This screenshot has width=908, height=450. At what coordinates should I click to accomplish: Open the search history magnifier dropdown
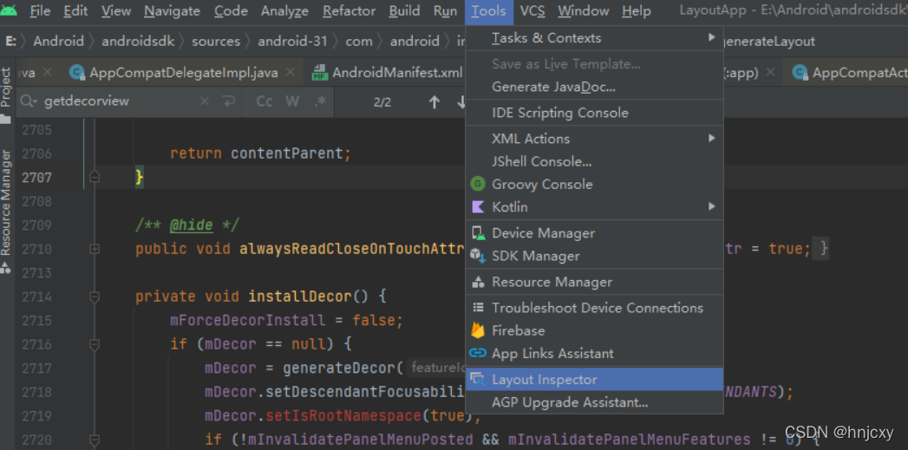coord(29,102)
